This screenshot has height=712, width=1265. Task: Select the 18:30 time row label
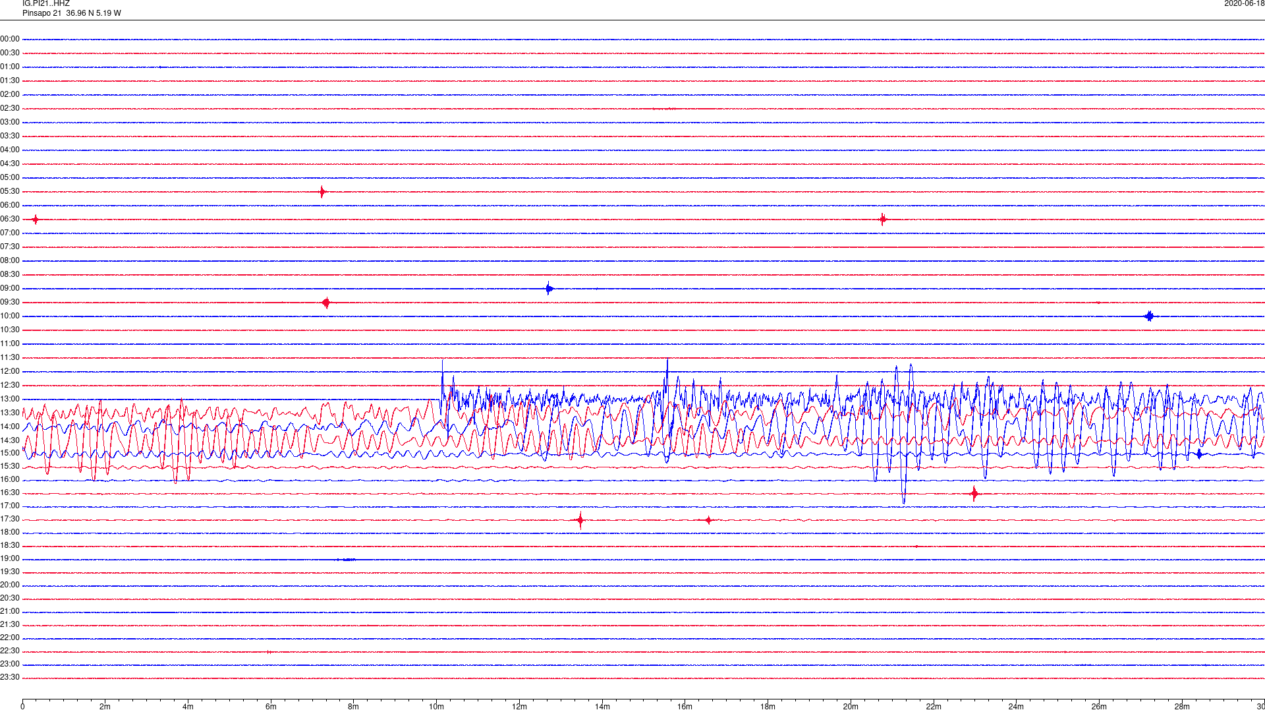tap(10, 545)
